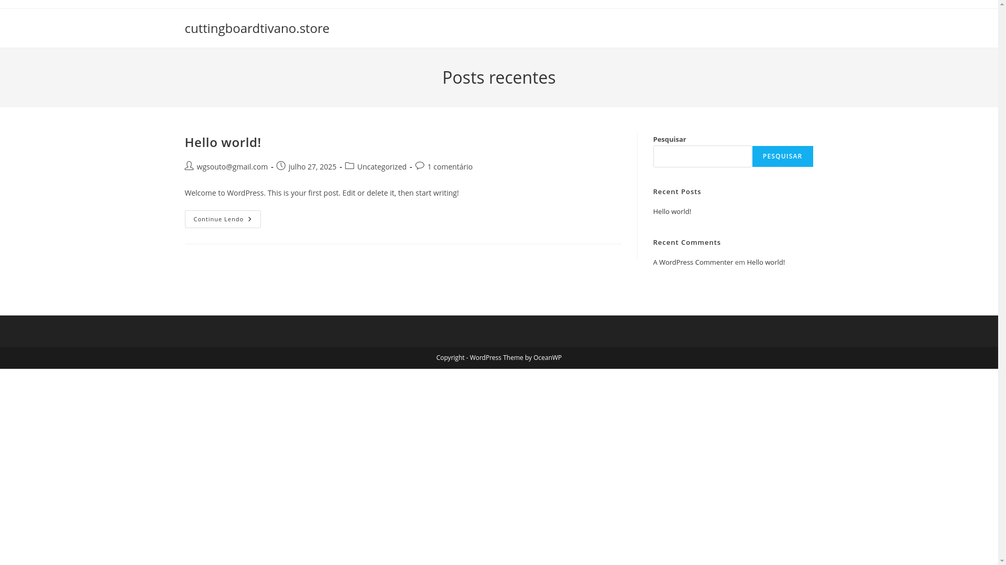The width and height of the screenshot is (1006, 565).
Task: Click the Continue Lendo button
Action: tap(223, 219)
